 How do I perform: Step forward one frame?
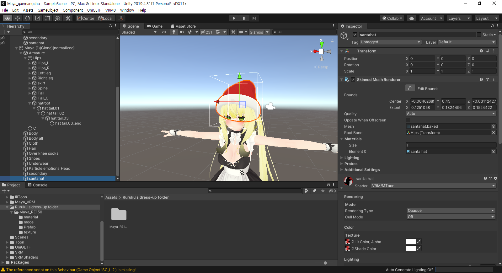(254, 18)
